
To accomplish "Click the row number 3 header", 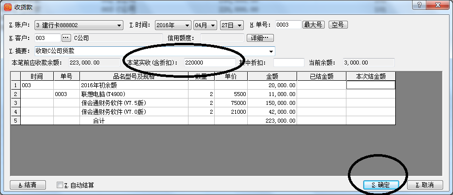I will [x=16, y=103].
